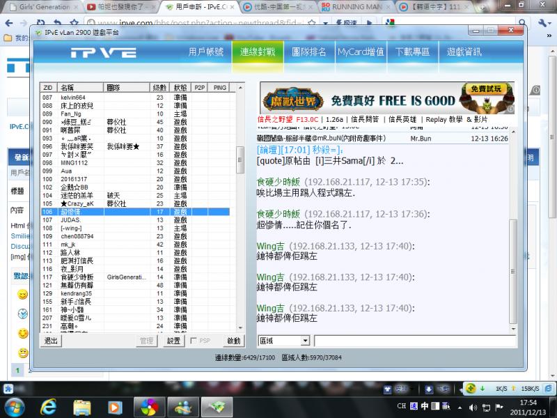
Task: Open the Replay 教學 & 影片 link
Action: (x=457, y=119)
